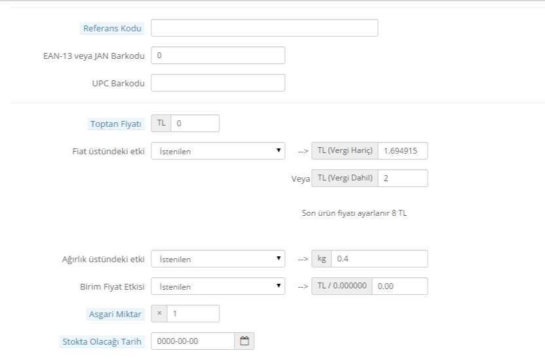Click the × prefix of the Asgari Miktar field
The height and width of the screenshot is (359, 545).
159,314
